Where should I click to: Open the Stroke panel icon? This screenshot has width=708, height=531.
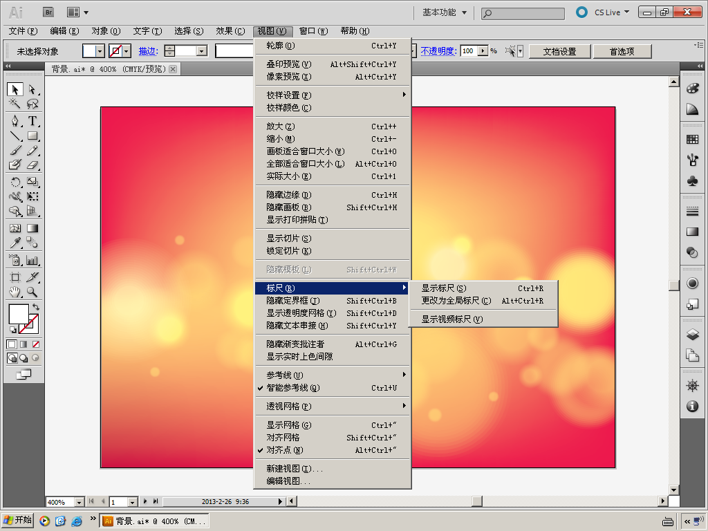point(692,211)
